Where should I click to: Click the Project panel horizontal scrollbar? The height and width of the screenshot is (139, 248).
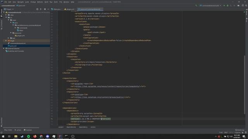coord(21,127)
